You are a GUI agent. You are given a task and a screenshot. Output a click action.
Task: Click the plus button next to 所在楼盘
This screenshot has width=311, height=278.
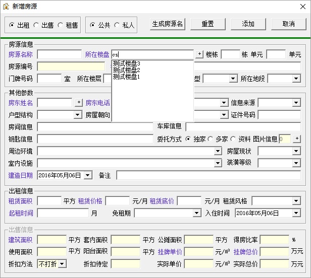199,54
